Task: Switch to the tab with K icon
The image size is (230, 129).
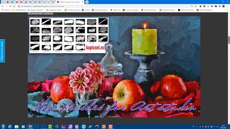Action: coord(26,2)
